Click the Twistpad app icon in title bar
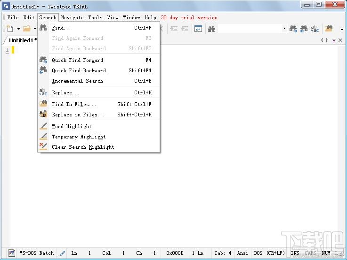The image size is (347, 260). (x=6, y=6)
